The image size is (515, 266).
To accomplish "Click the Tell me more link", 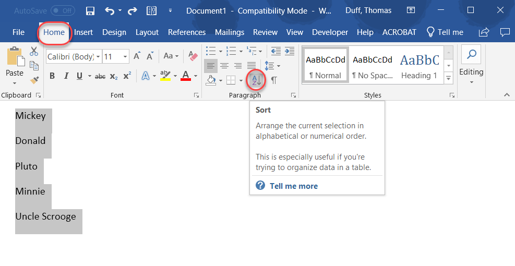I will (294, 186).
